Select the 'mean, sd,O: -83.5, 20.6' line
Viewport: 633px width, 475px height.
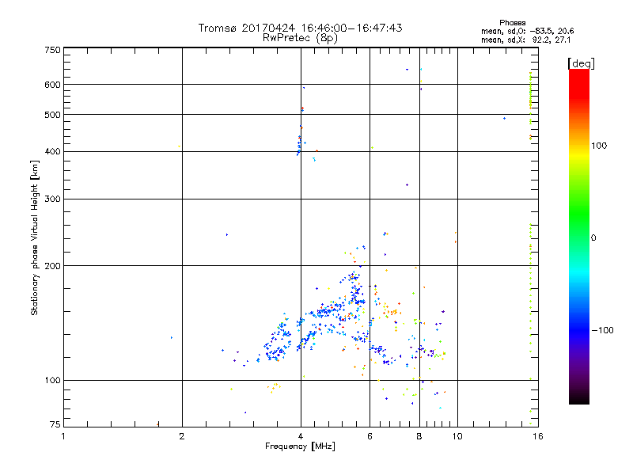(527, 31)
